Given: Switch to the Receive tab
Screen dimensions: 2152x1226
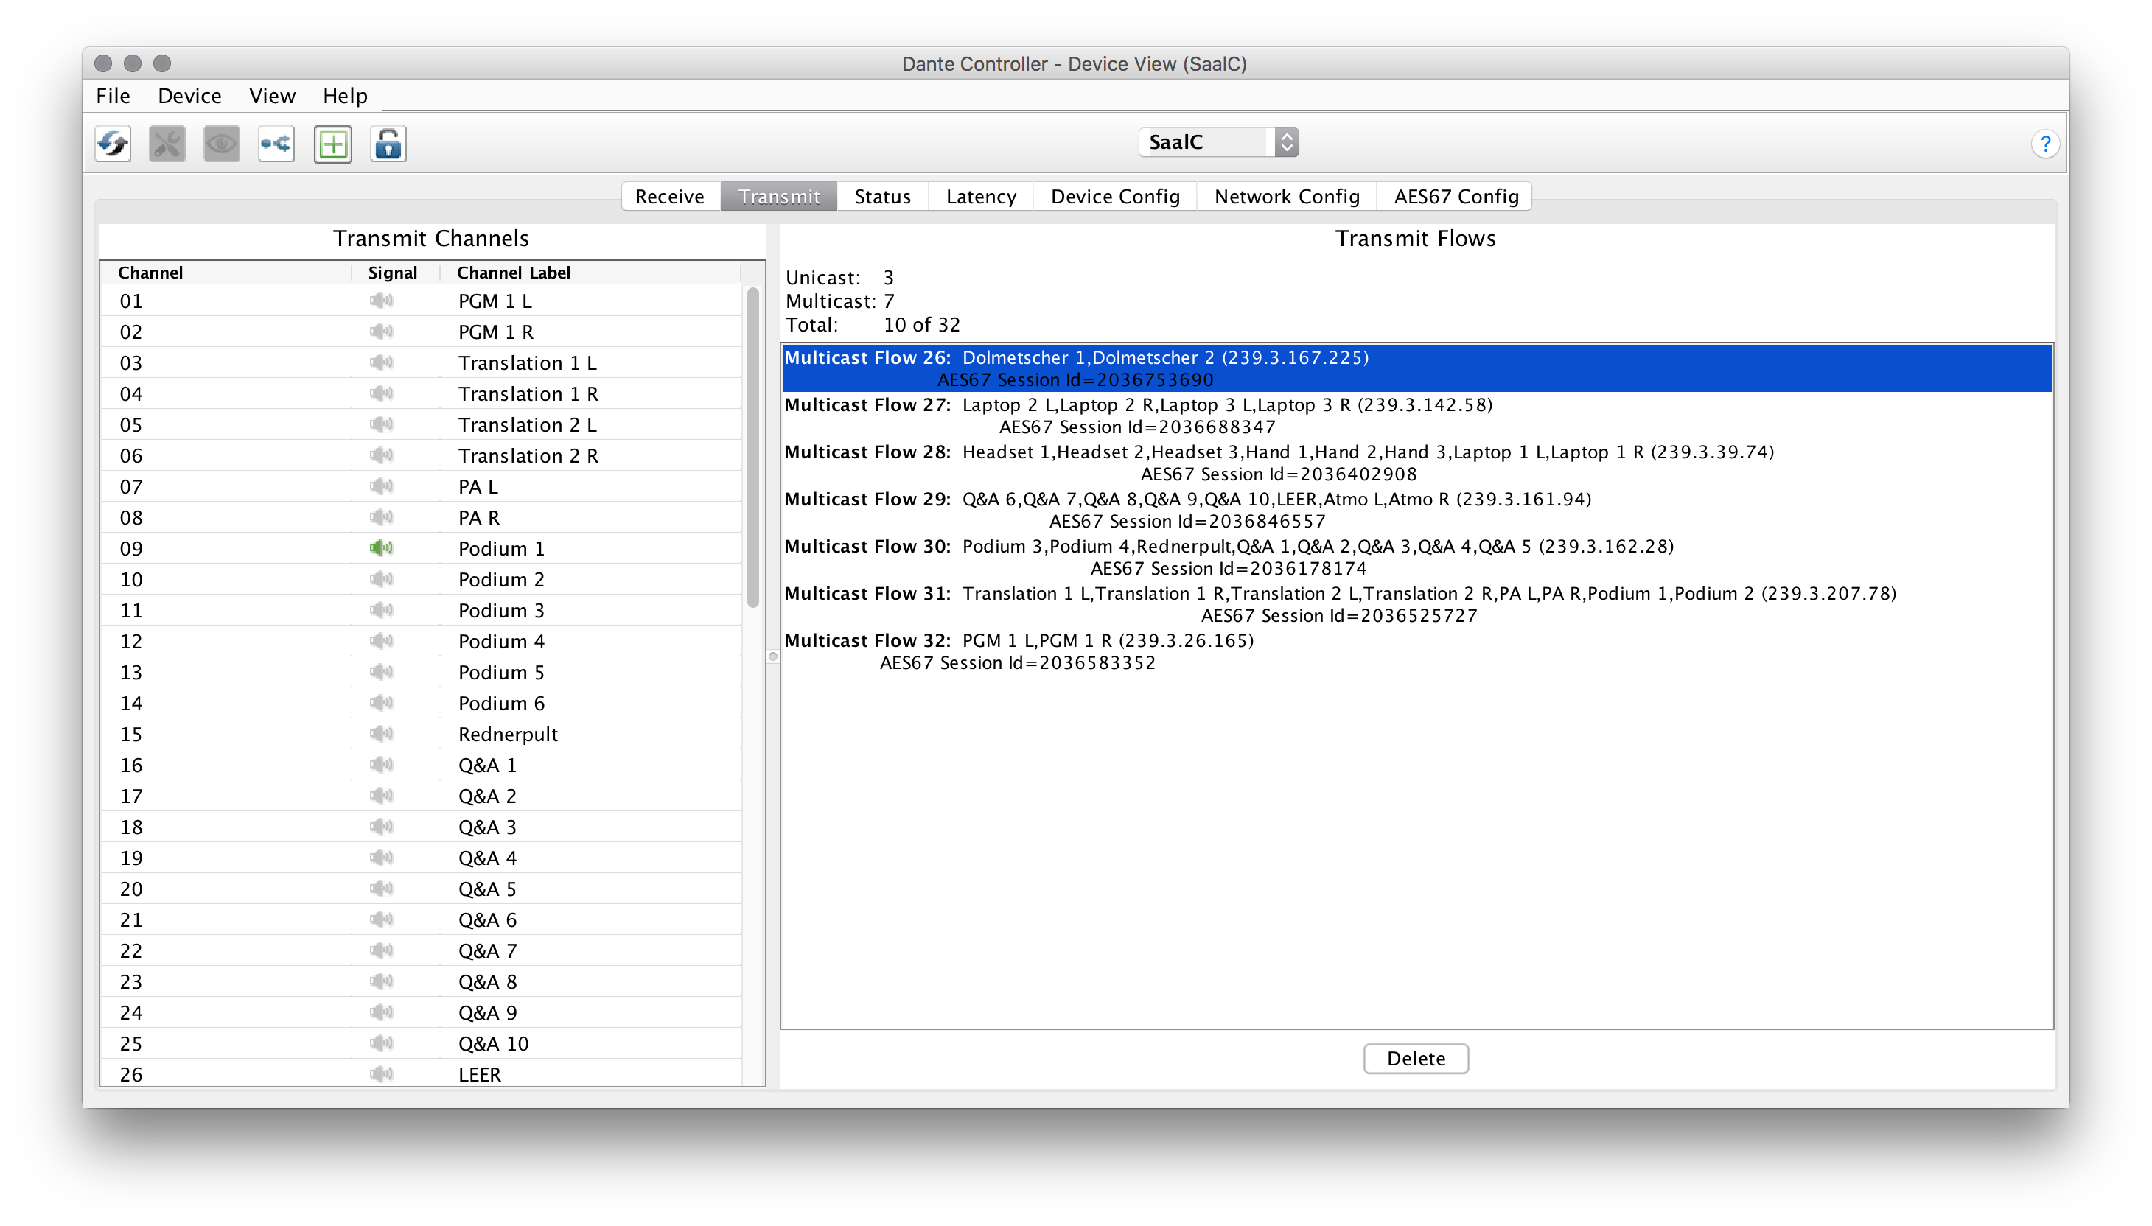Looking at the screenshot, I should coord(670,196).
